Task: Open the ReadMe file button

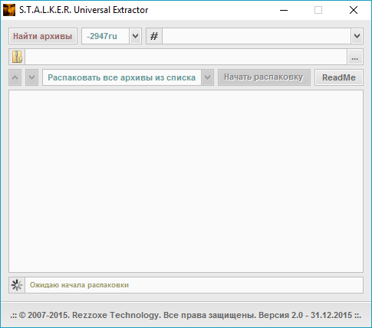Action: [339, 77]
